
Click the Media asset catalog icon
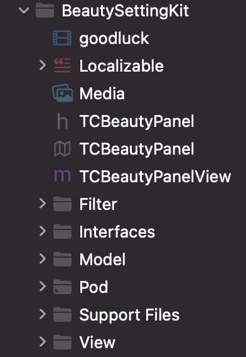tap(62, 94)
